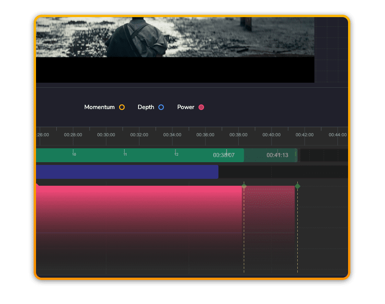Viewport: 385px width, 304px height.
Task: Click the Momentum label
Action: coord(99,107)
